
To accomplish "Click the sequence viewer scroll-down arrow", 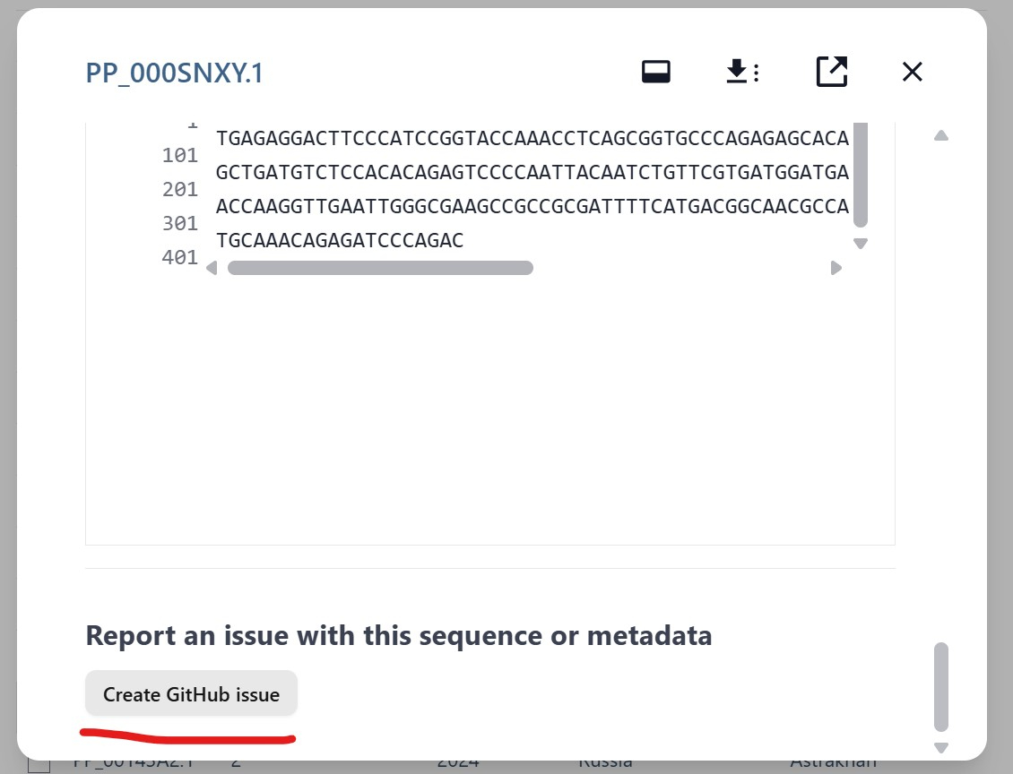I will click(861, 244).
